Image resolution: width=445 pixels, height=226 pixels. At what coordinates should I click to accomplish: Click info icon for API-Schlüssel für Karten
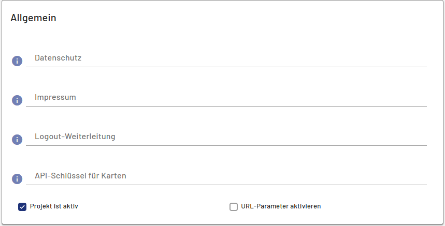click(x=17, y=179)
